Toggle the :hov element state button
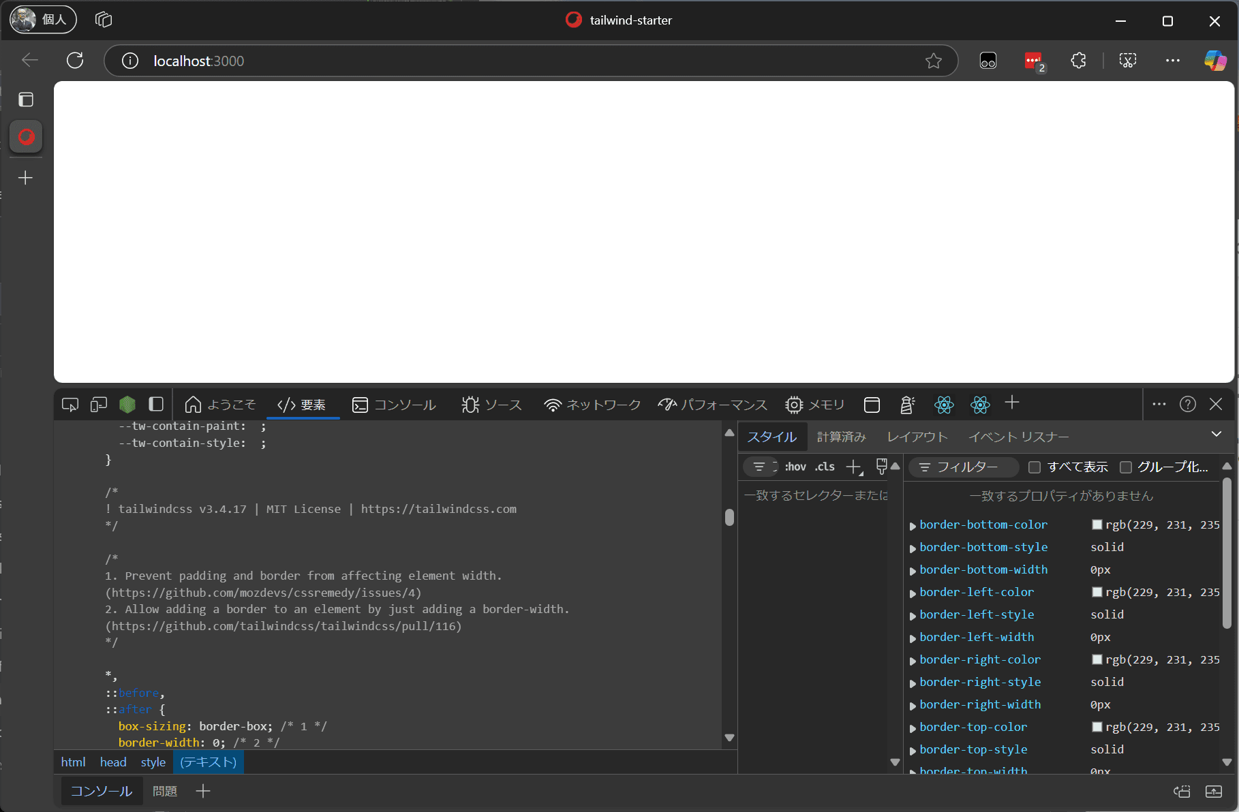The width and height of the screenshot is (1239, 812). tap(795, 467)
